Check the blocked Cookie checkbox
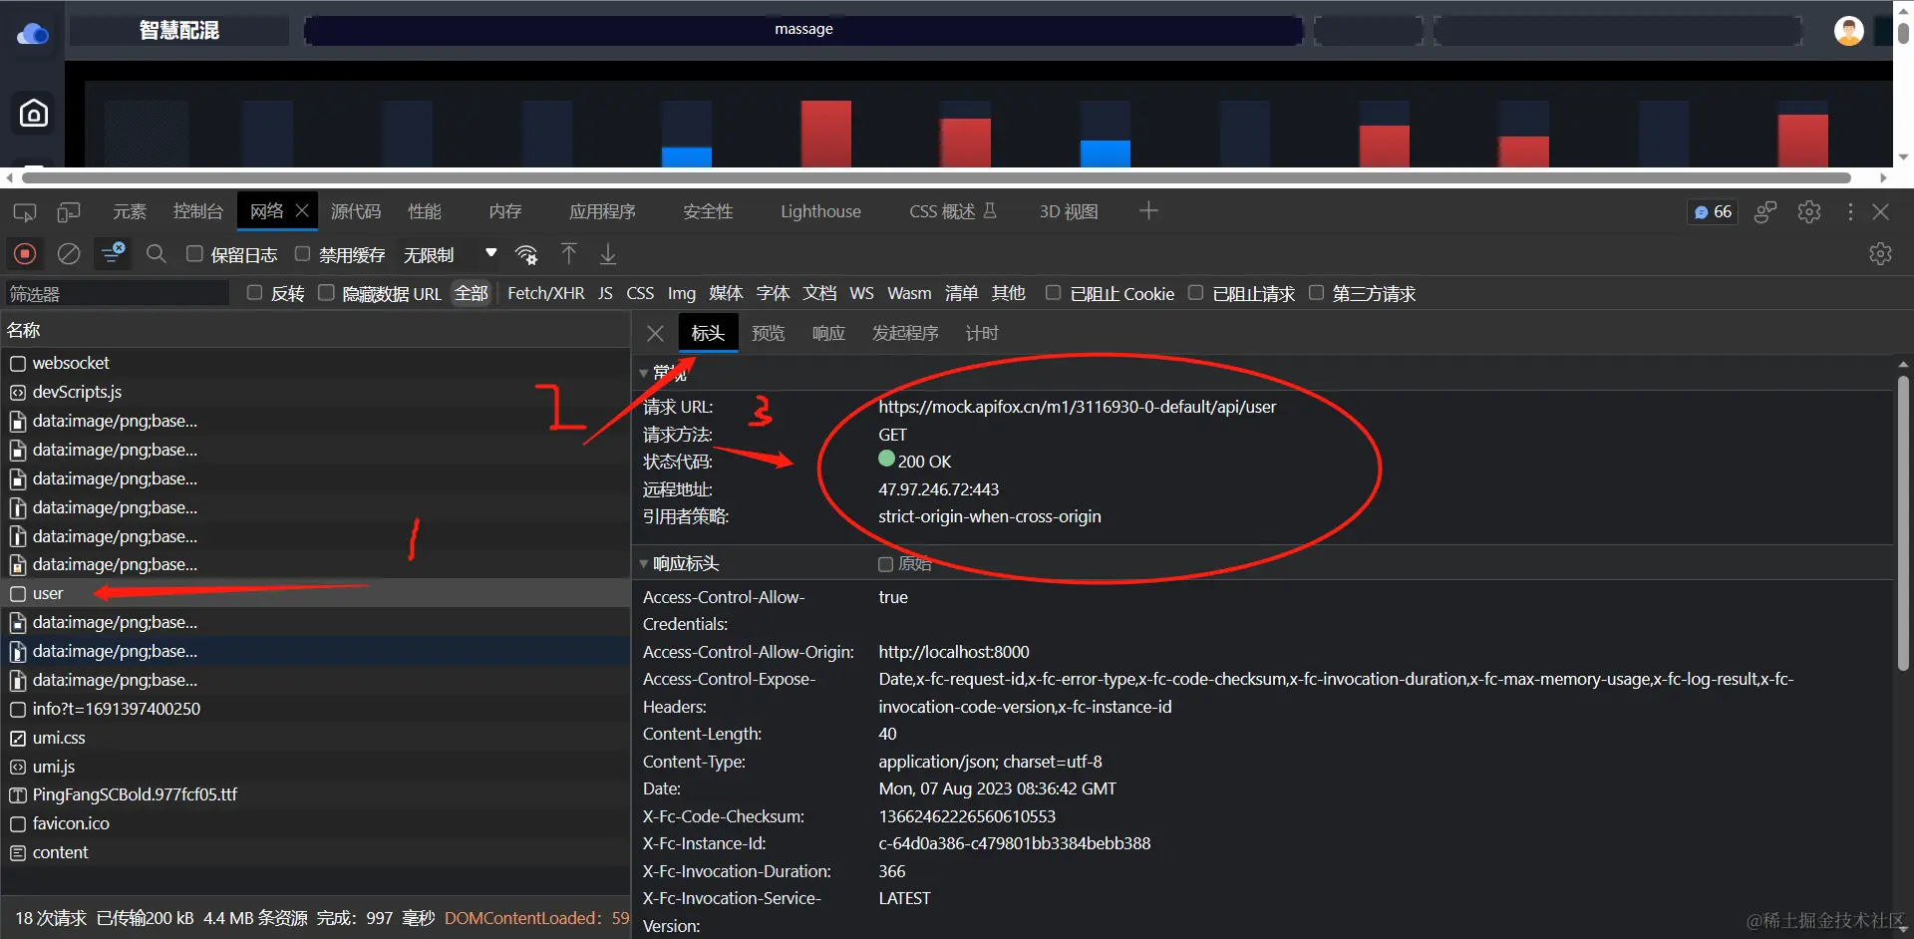Screen dimensions: 1914x939 coord(1053,293)
